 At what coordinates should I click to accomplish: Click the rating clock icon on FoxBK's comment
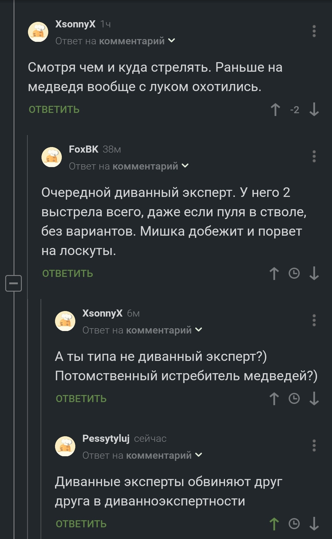coord(294,273)
